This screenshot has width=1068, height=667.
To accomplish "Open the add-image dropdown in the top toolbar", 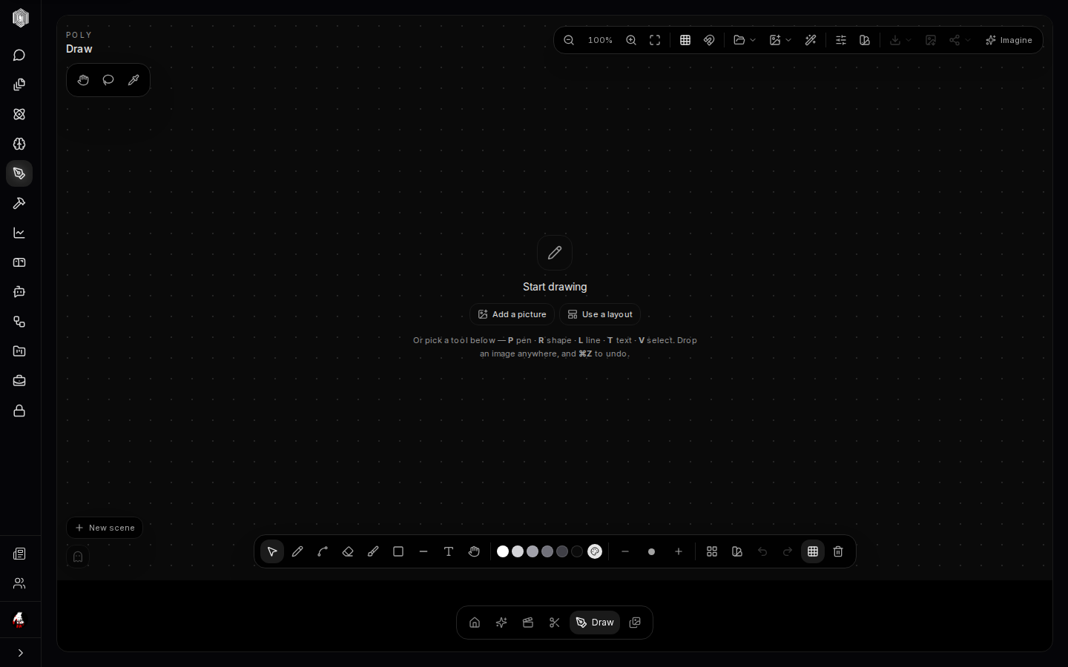I will pyautogui.click(x=780, y=40).
